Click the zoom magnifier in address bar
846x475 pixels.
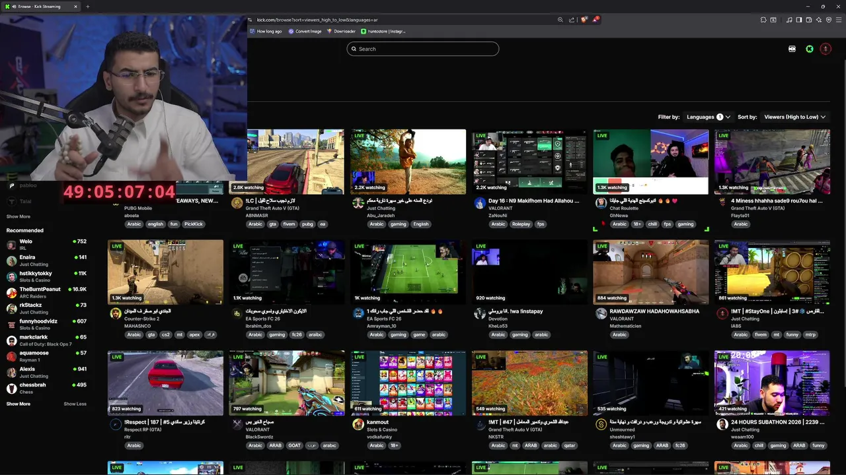(x=560, y=20)
